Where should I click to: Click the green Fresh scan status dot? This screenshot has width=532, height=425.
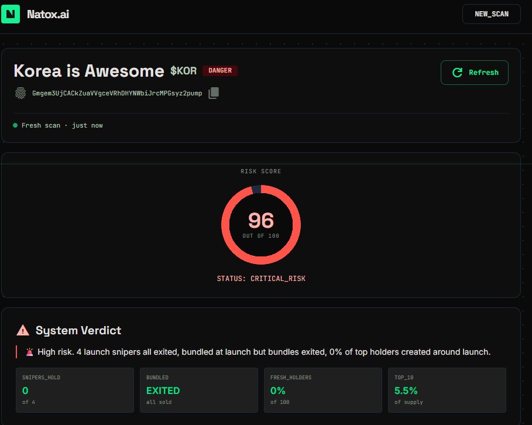[15, 125]
